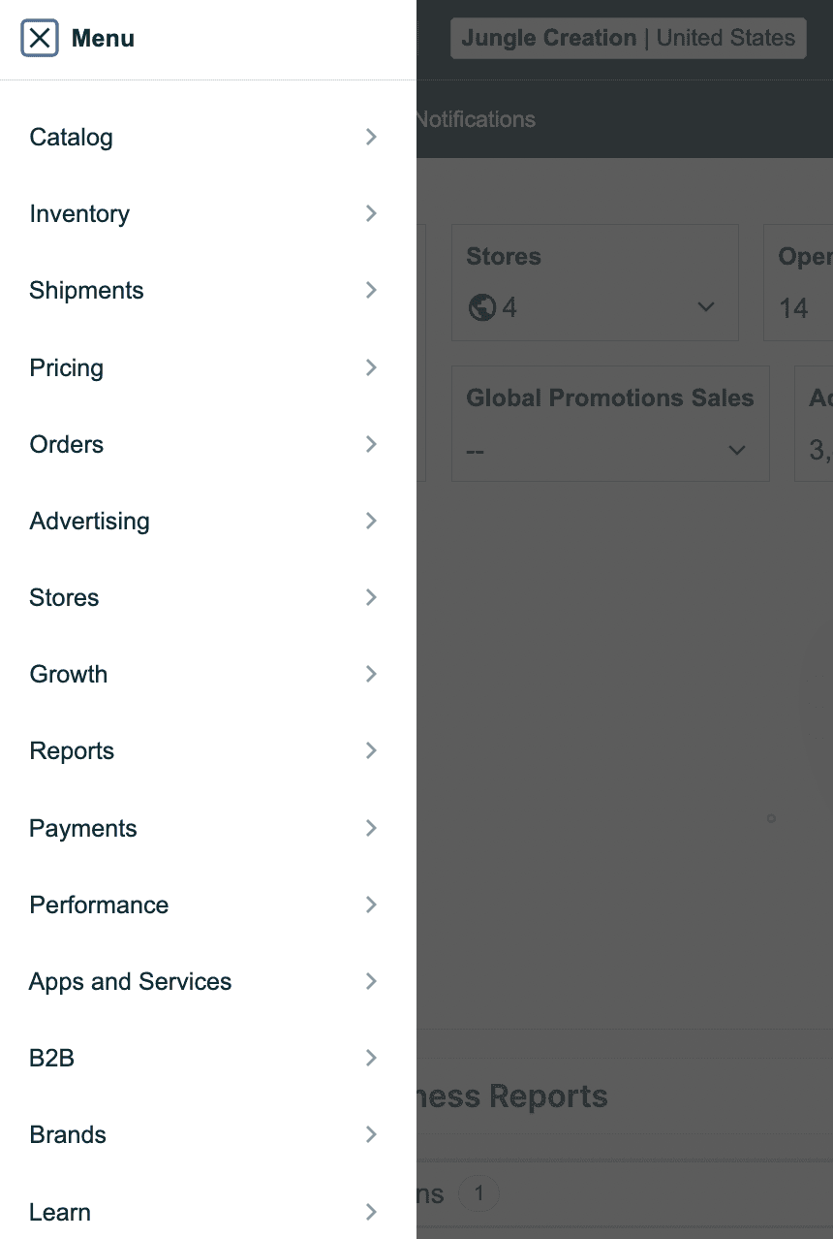This screenshot has width=833, height=1239.
Task: Click the Brands chevron icon
Action: 371,1134
